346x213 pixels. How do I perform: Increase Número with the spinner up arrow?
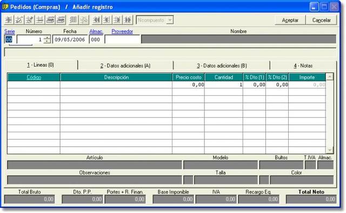(x=47, y=38)
